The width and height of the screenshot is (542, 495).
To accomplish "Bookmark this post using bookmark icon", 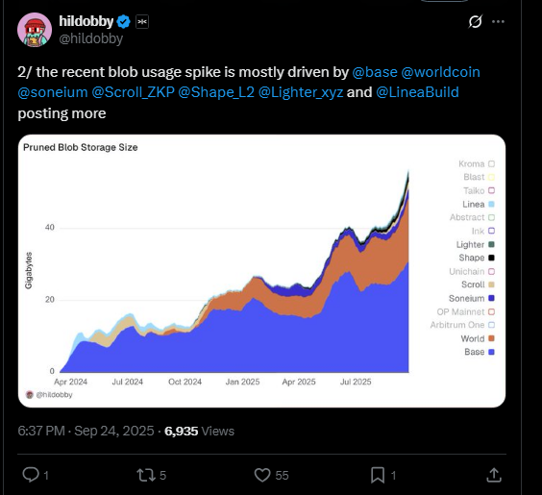I will (378, 475).
